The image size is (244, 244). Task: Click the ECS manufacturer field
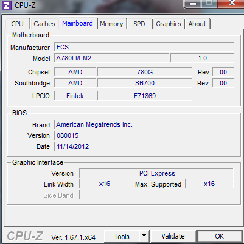[144, 47]
